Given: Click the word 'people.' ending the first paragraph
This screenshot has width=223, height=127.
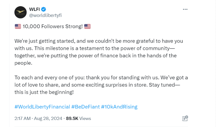Looking at the screenshot, I should coord(23,63).
